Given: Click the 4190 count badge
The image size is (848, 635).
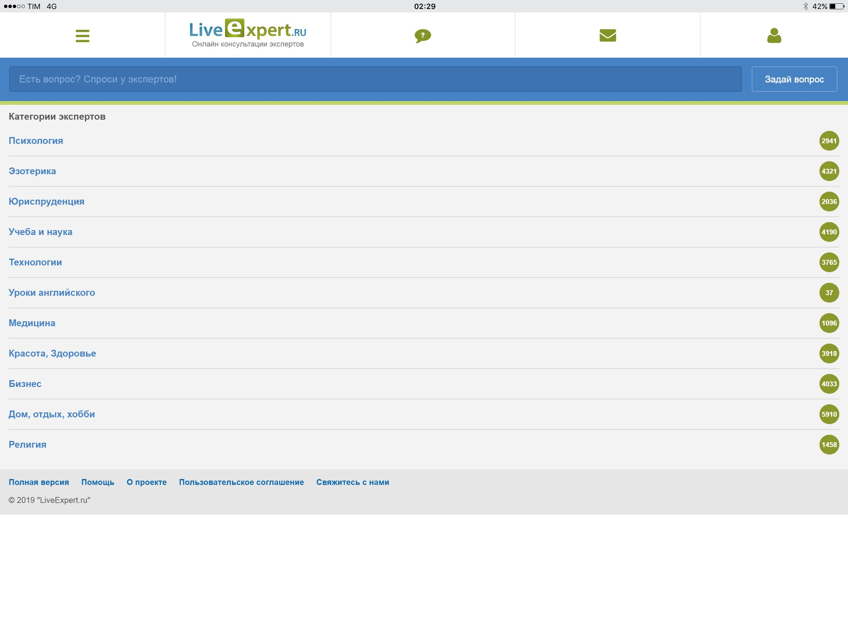Looking at the screenshot, I should pos(829,232).
